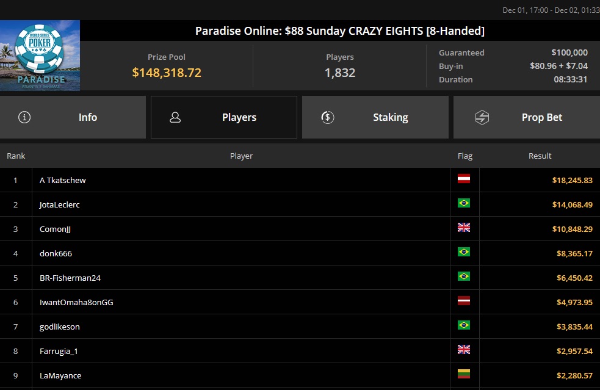This screenshot has height=390, width=600.
Task: Click player BR-Fisherman24's name
Action: point(70,278)
